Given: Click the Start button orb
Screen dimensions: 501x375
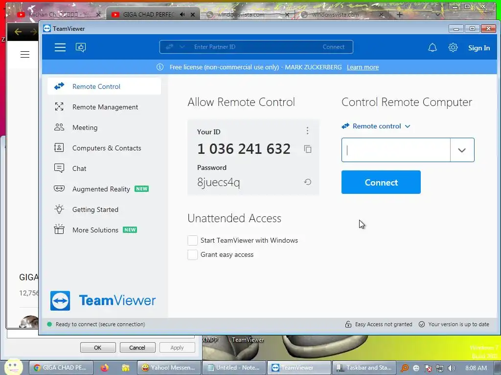Looking at the screenshot, I should click(14, 367).
